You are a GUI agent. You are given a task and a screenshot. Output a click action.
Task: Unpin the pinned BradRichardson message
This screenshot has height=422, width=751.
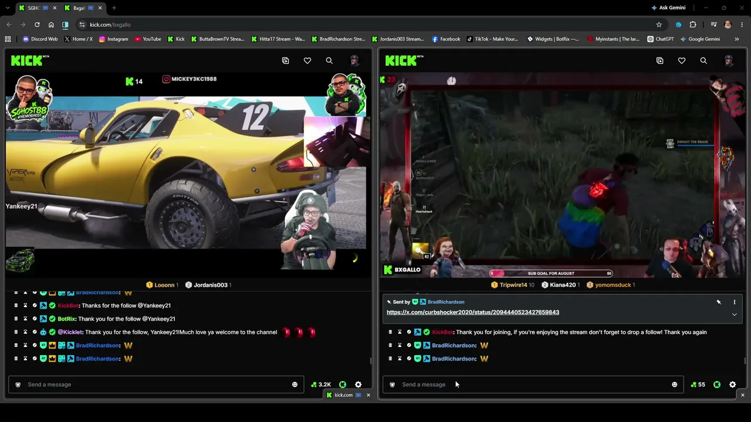point(719,302)
